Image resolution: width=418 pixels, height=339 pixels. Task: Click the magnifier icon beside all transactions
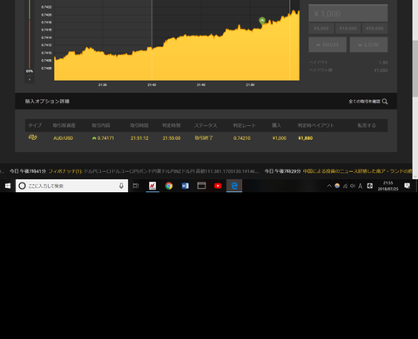[385, 102]
